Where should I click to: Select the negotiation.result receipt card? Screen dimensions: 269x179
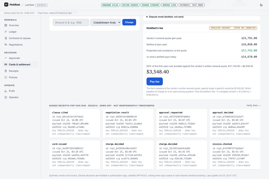pyautogui.click(x=128, y=123)
